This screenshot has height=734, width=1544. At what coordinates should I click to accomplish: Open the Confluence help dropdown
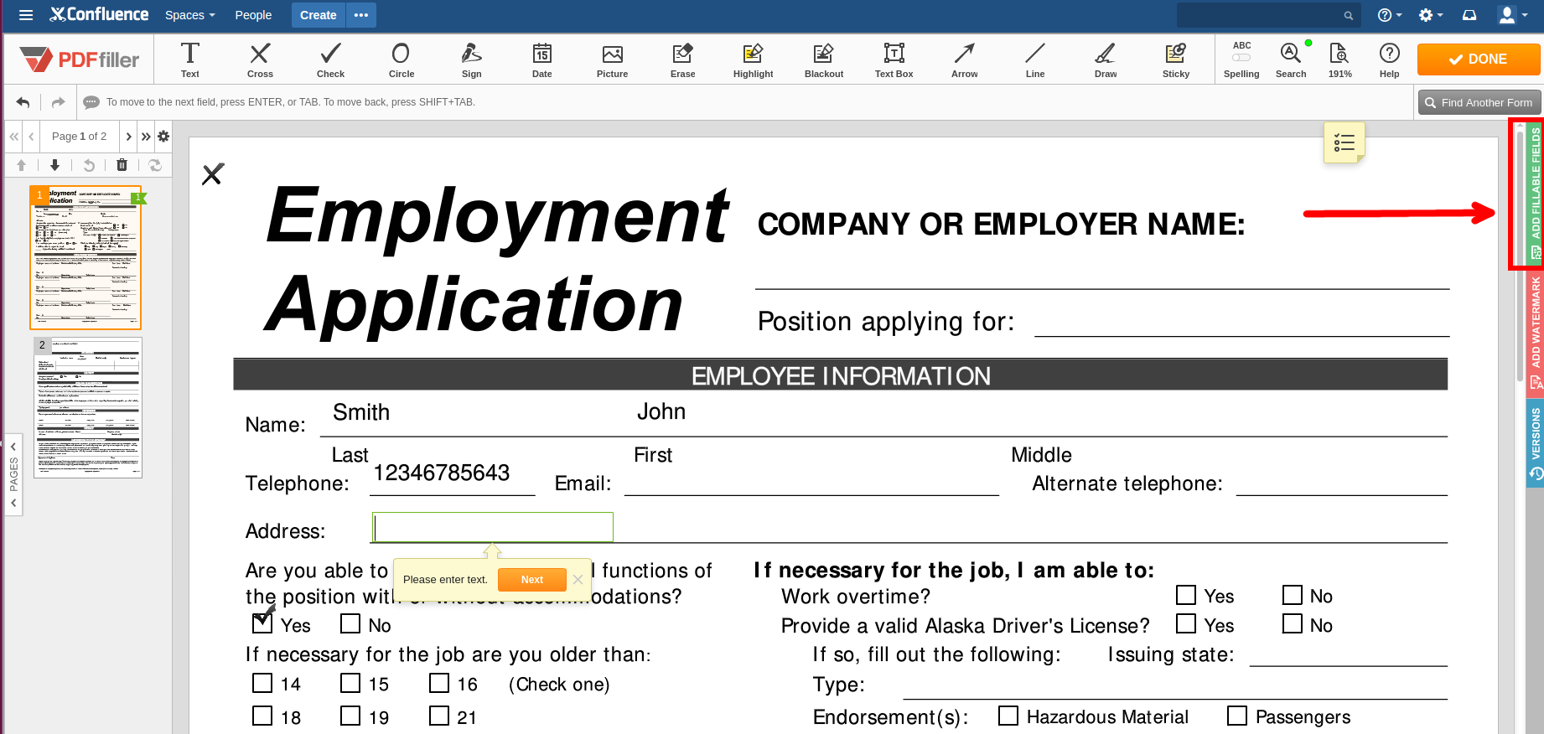1389,15
